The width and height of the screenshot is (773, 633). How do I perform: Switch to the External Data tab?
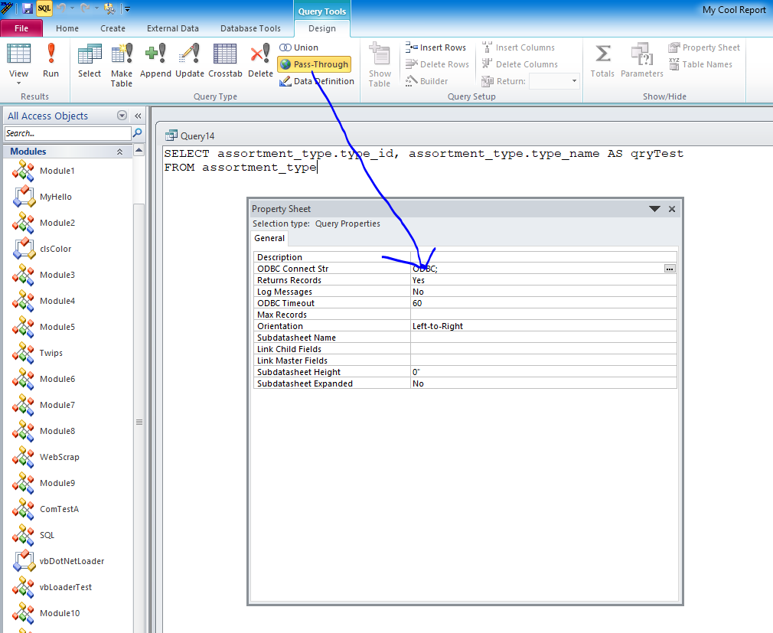pos(172,28)
